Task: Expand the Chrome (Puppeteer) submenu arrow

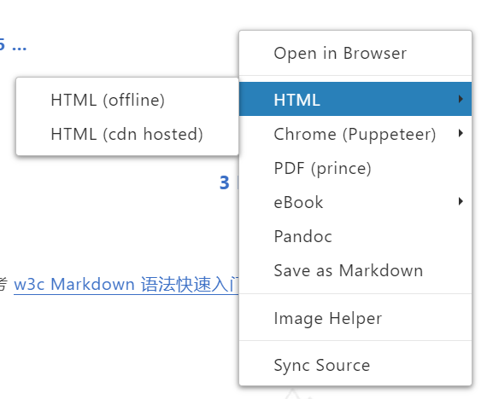Action: pyautogui.click(x=461, y=133)
